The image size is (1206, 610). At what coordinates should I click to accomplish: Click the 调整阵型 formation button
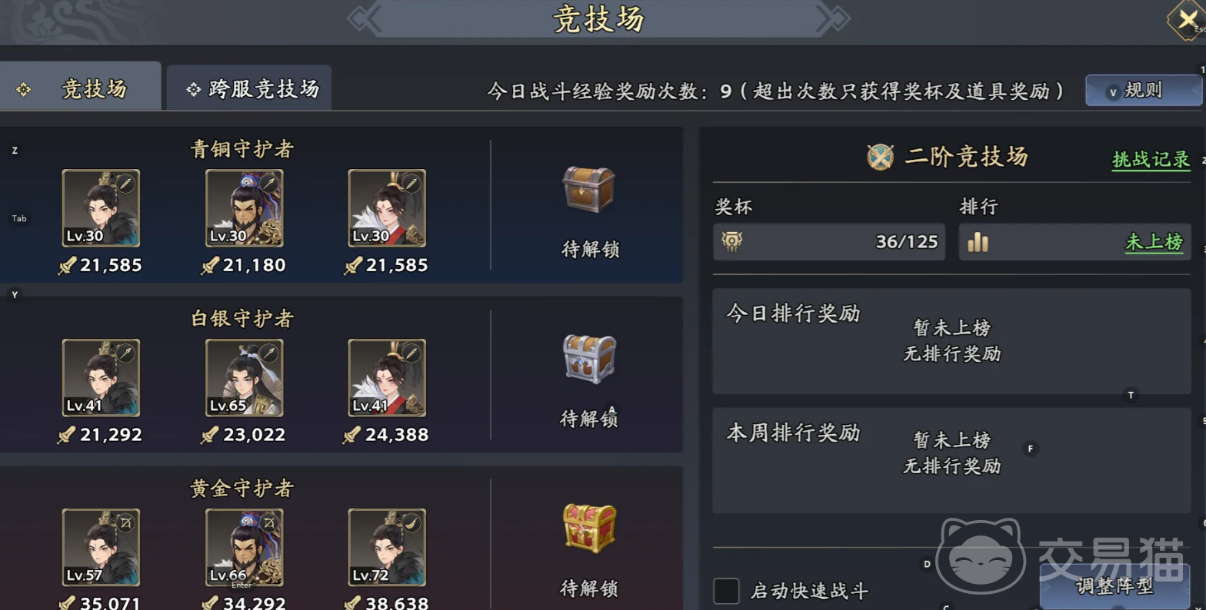tap(1114, 586)
